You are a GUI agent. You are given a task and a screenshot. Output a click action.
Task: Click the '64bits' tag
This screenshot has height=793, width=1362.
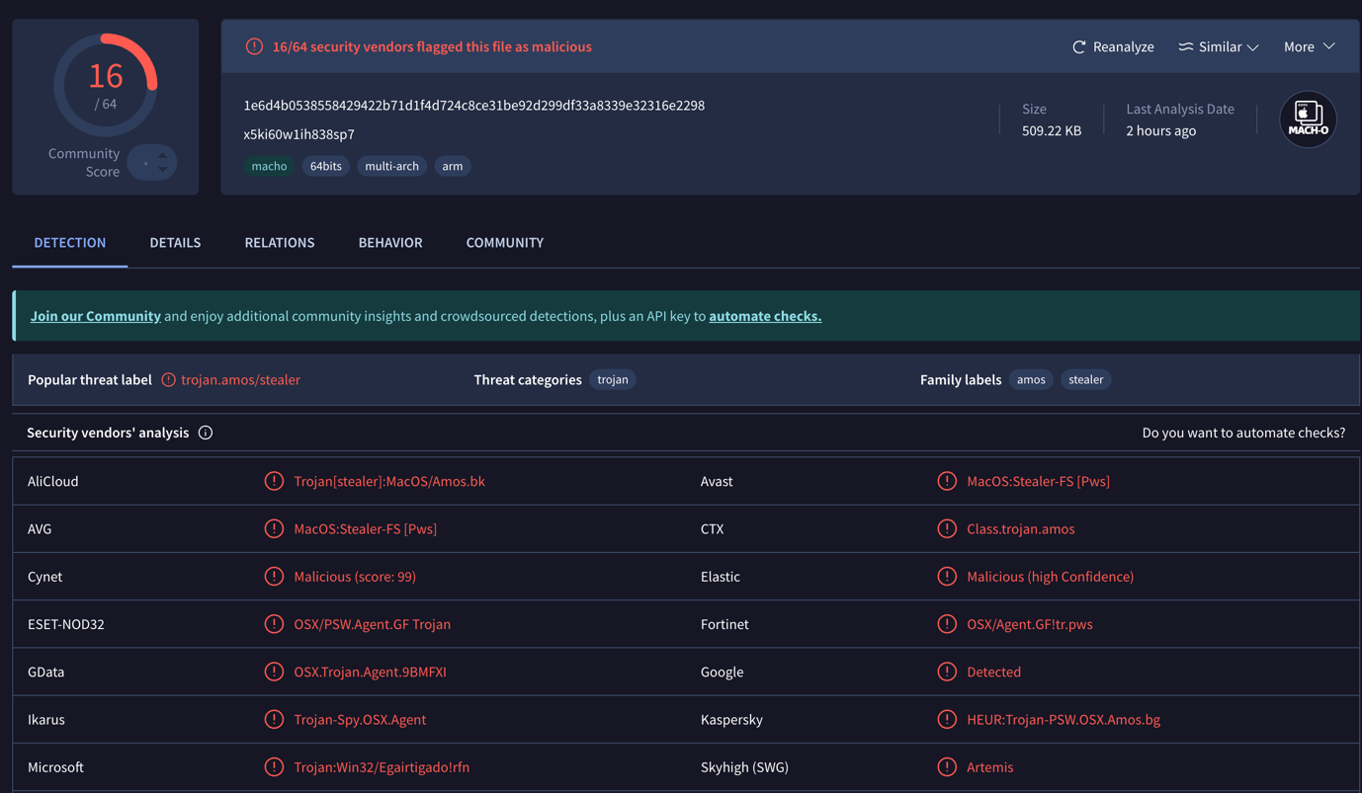pyautogui.click(x=326, y=166)
